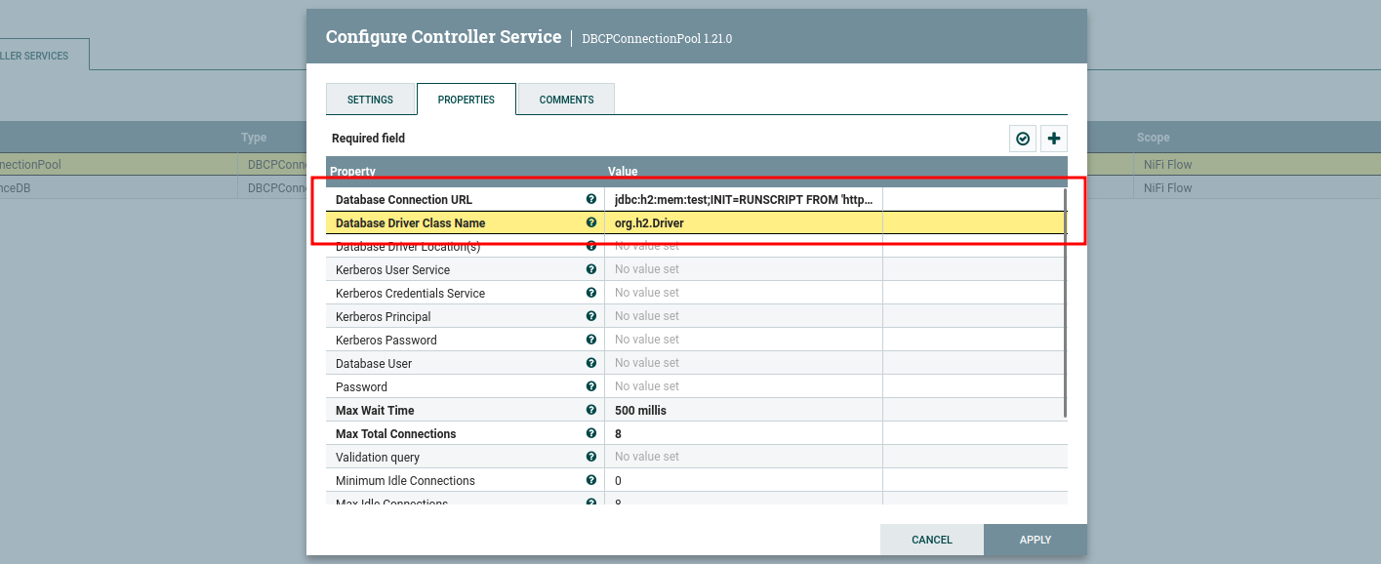Select the Kerberos Credentials Service label

click(410, 293)
